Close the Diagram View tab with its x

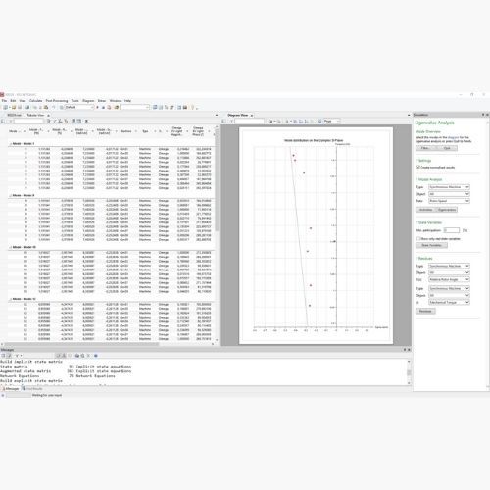(x=252, y=116)
